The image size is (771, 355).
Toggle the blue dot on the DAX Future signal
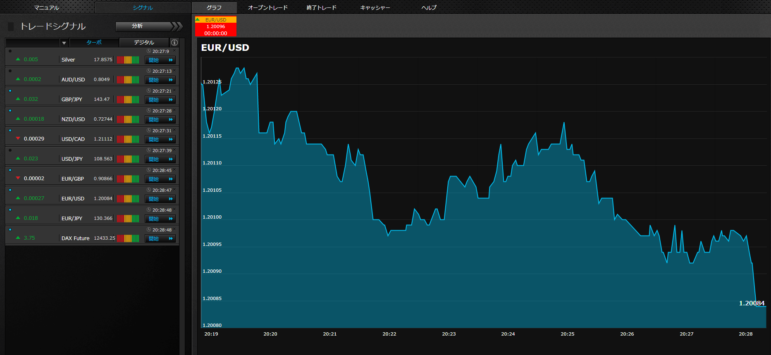coord(10,230)
